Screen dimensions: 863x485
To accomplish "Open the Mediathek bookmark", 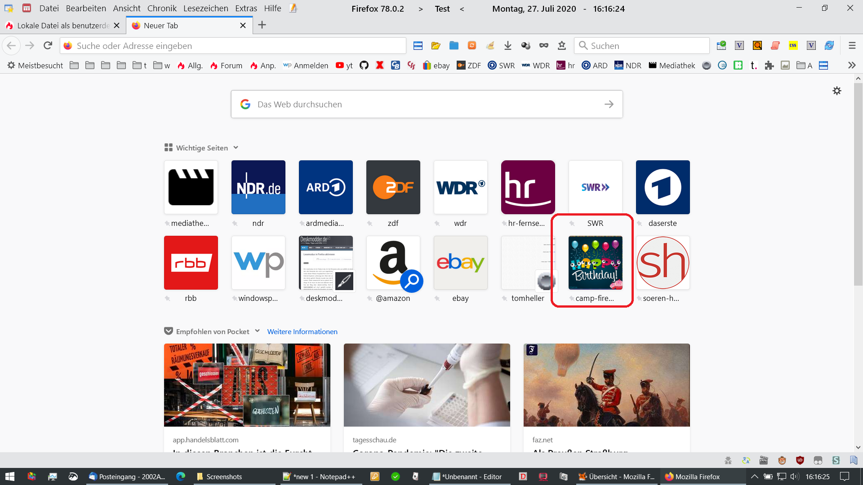I will pos(672,66).
